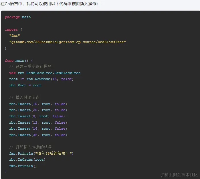Click the 'rbt.Insert(8, root, false)' line
The width and height of the screenshot is (200, 179).
pos(37,116)
